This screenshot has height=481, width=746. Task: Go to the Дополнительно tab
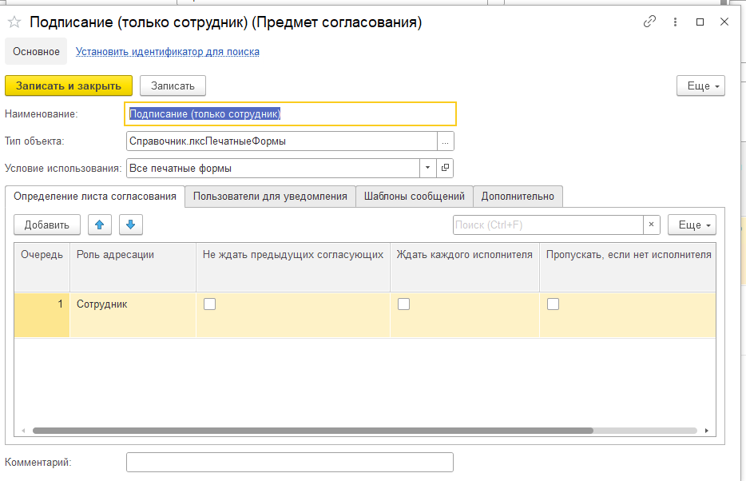click(x=518, y=197)
